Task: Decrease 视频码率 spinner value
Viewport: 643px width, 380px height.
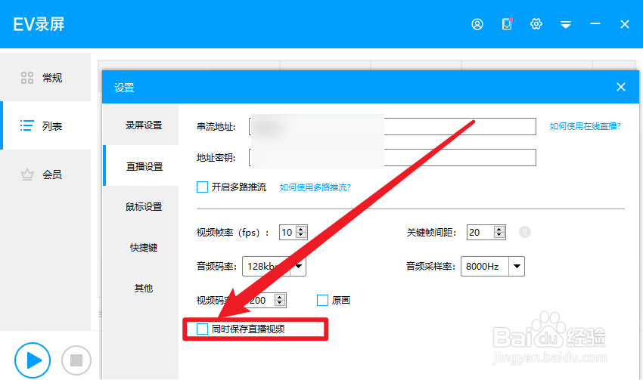Action: coord(280,303)
